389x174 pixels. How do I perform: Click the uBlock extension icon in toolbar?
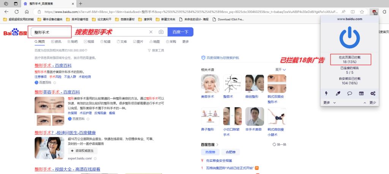pyautogui.click(x=374, y=12)
